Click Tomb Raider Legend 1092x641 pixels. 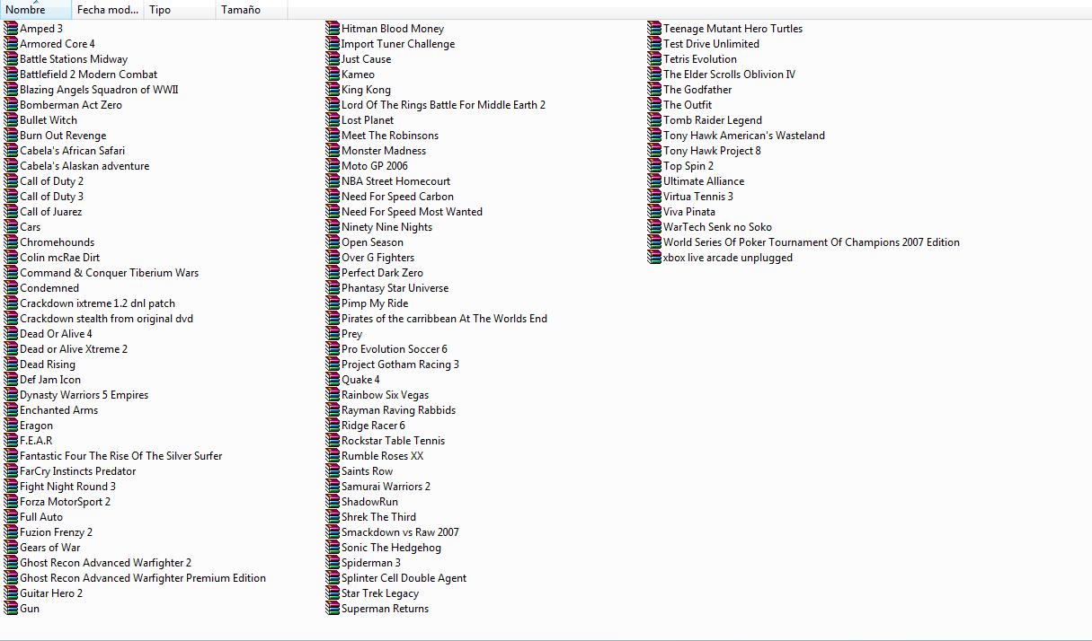[x=713, y=120]
